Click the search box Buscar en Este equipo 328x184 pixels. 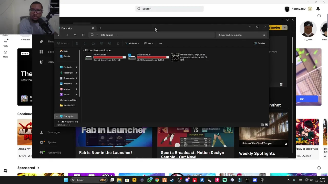pyautogui.click(x=242, y=35)
